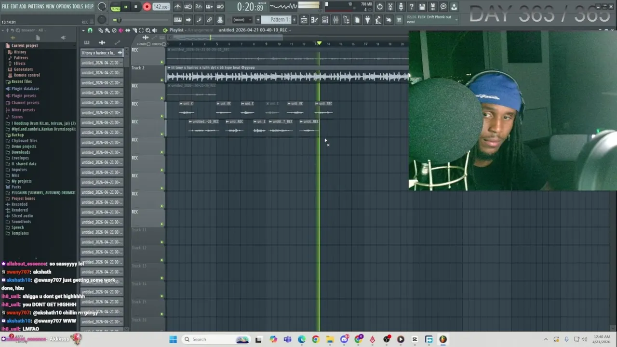Click the undo history circular arrow icon
Viewport: 617px width, 347px height.
point(380,7)
